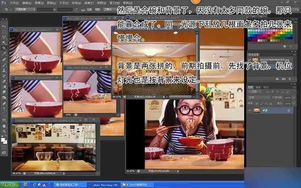Create new swatch in Swatches panel

pyautogui.click(x=285, y=46)
